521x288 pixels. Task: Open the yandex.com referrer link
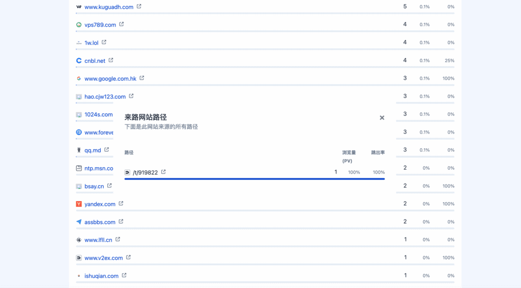pos(100,204)
